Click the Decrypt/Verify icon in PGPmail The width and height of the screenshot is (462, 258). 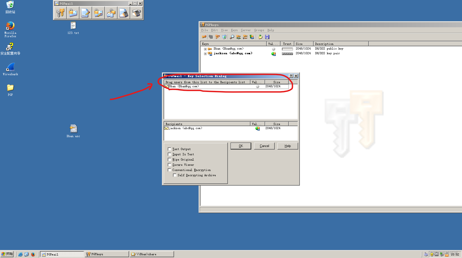[111, 13]
